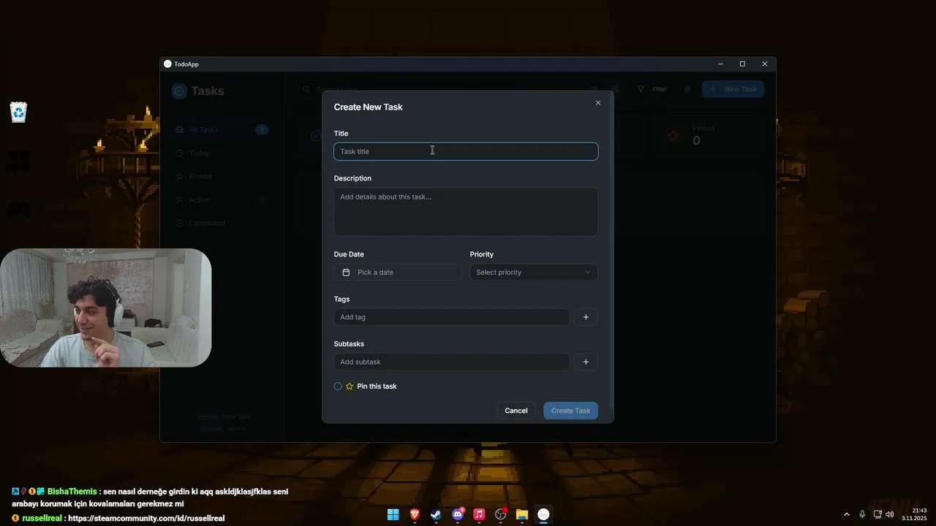Screen dimensions: 936x526
Task: Enable the Pin this task checkbox
Action: (338, 386)
